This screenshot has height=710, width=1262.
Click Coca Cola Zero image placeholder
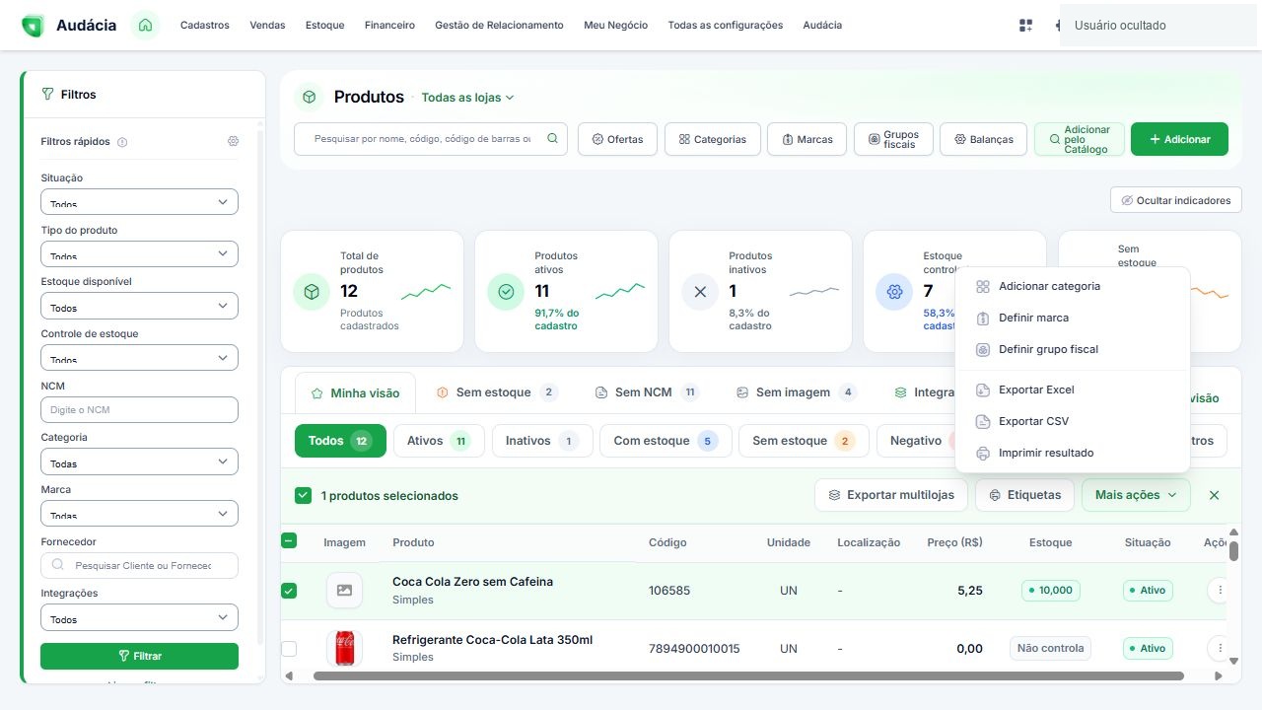(x=344, y=590)
